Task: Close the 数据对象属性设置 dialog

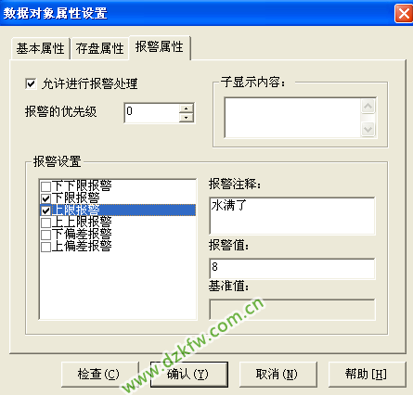Action: point(404,14)
